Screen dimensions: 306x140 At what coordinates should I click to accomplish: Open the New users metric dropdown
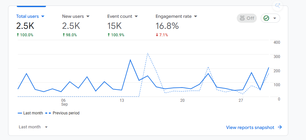point(76,17)
